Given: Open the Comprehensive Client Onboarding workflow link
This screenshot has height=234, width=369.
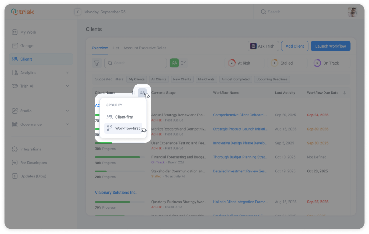Looking at the screenshot, I should 241,115.
